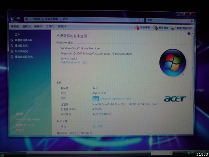
Task: Open 效能(P) in See also
Action: 20,130
